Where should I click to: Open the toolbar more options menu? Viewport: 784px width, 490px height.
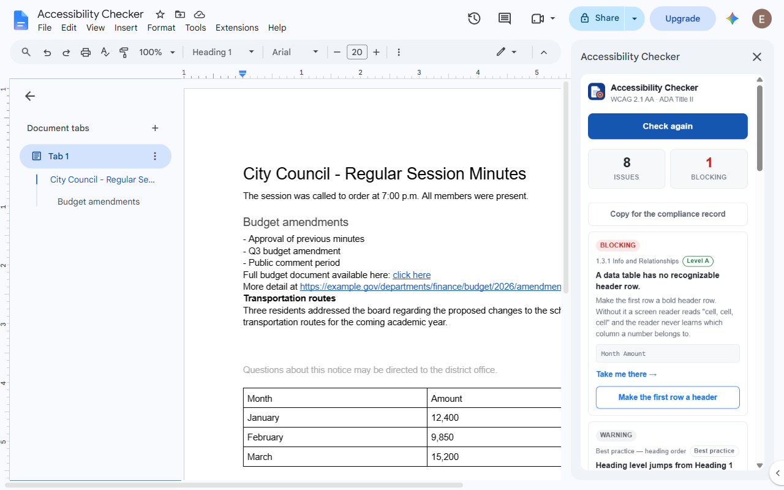(x=399, y=52)
